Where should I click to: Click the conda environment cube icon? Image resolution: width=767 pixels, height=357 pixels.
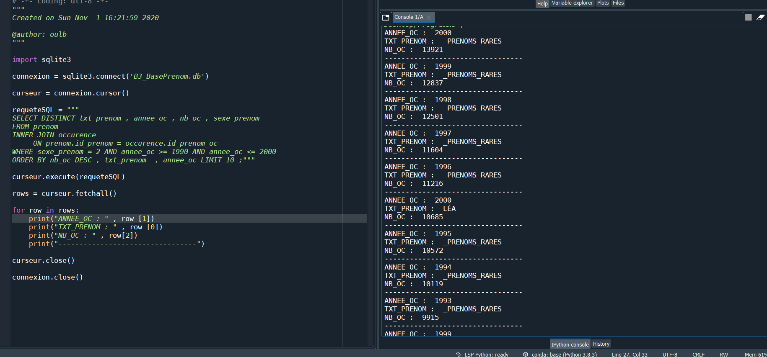click(526, 354)
